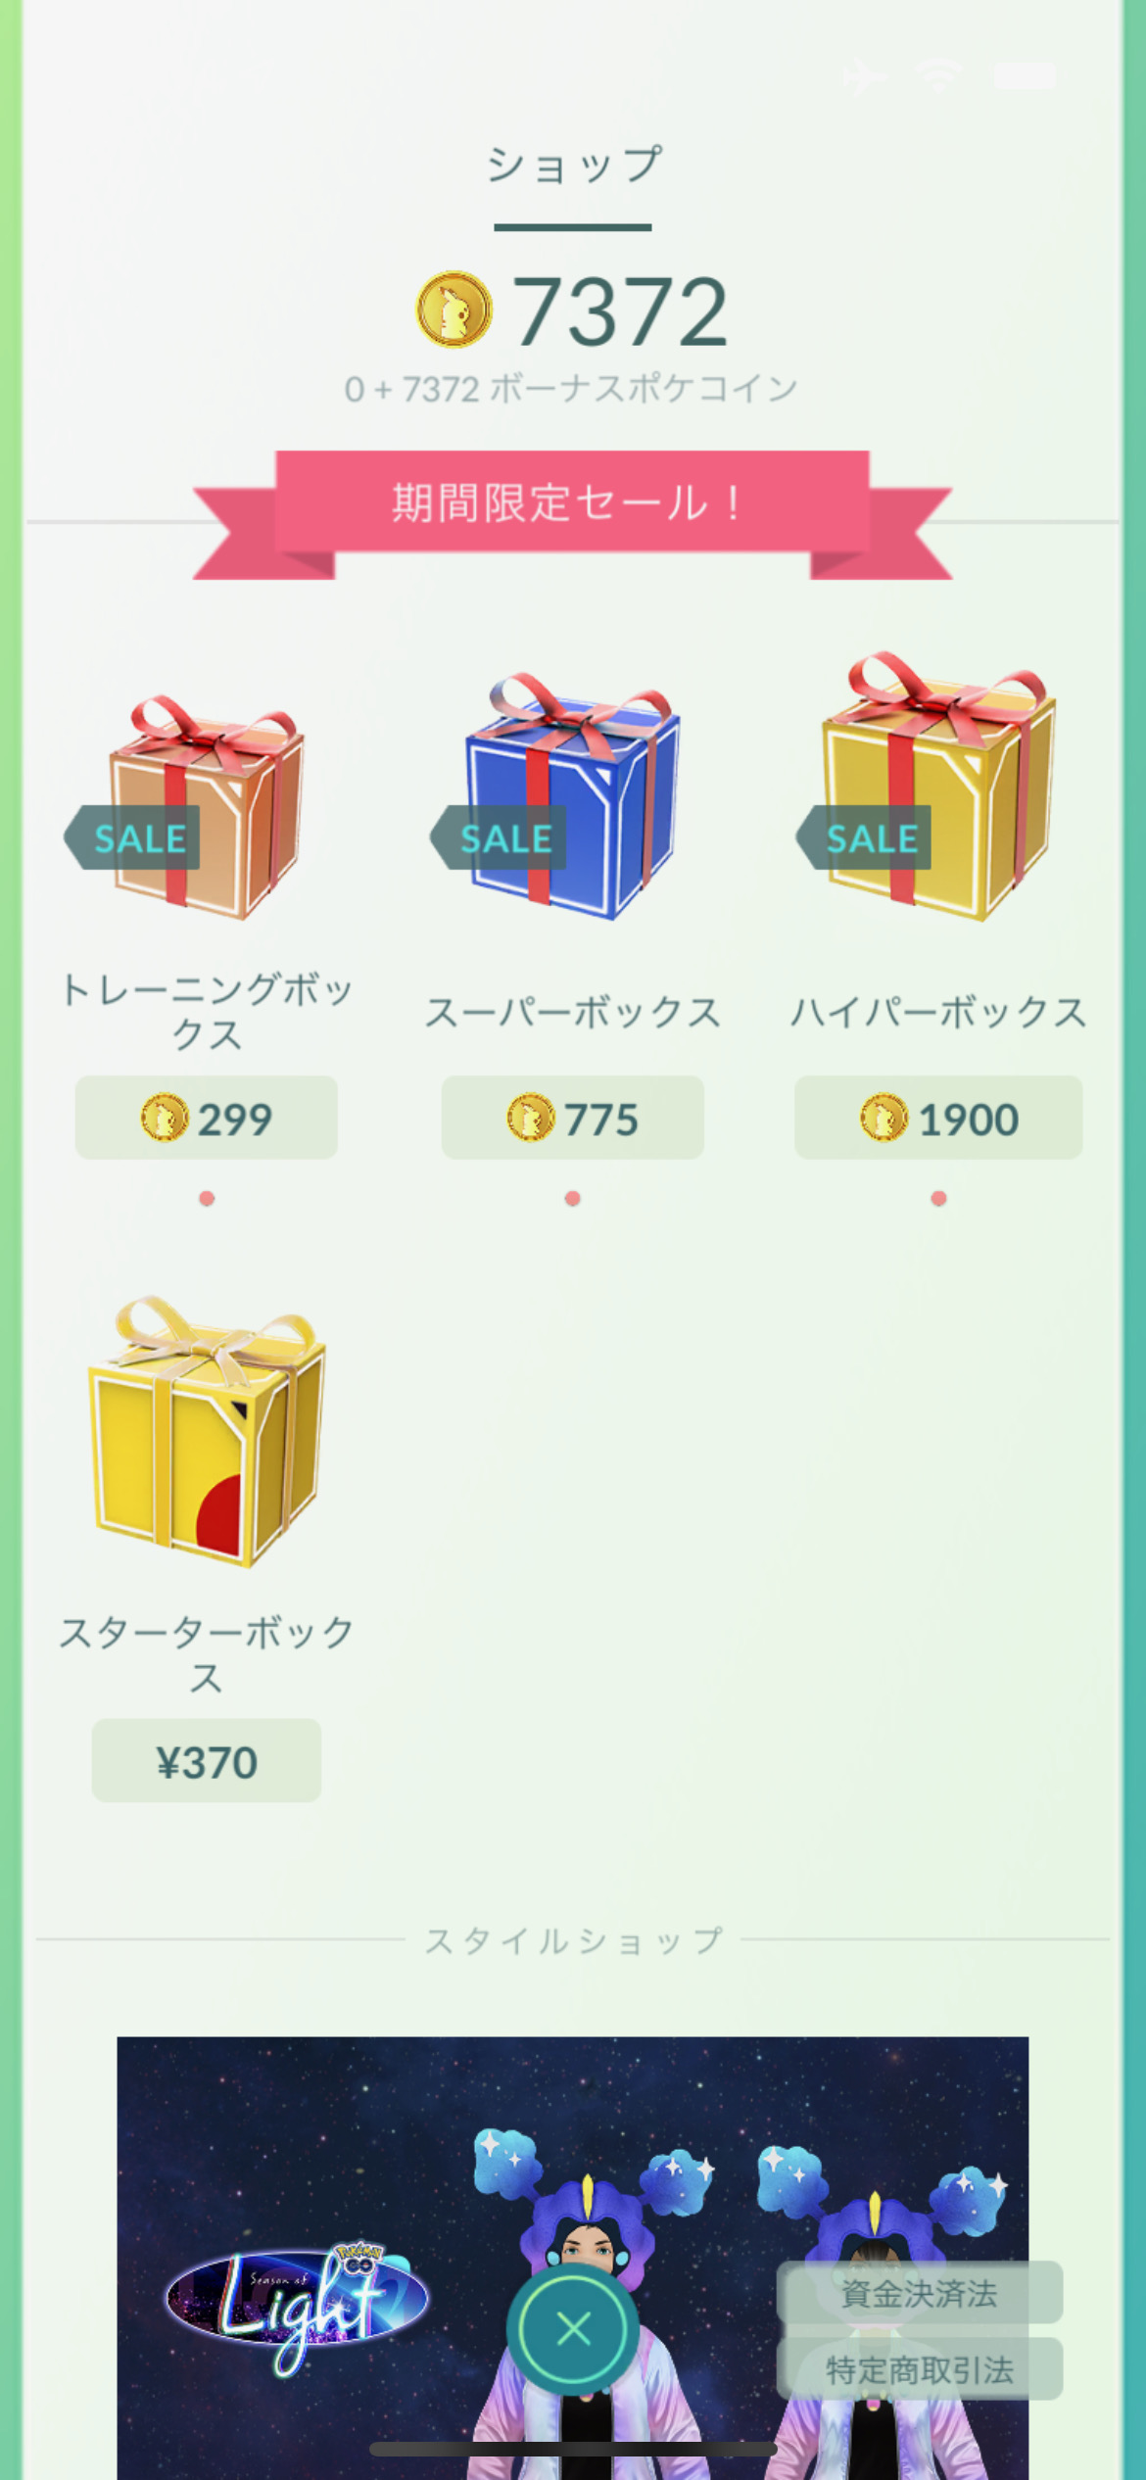Tap the large PokéCoin icon beside 7372
This screenshot has height=2480, width=1146.
tap(454, 310)
